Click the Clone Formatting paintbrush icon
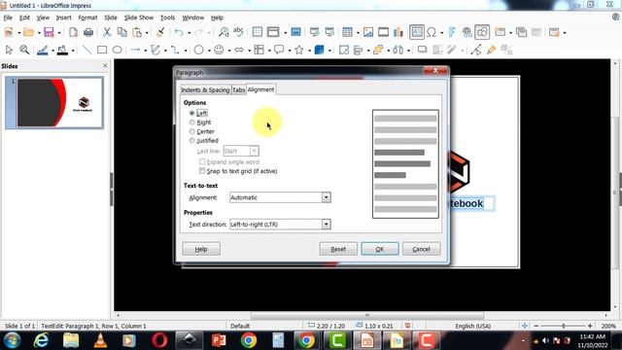Screen dimensions: 622x350 point(160,32)
